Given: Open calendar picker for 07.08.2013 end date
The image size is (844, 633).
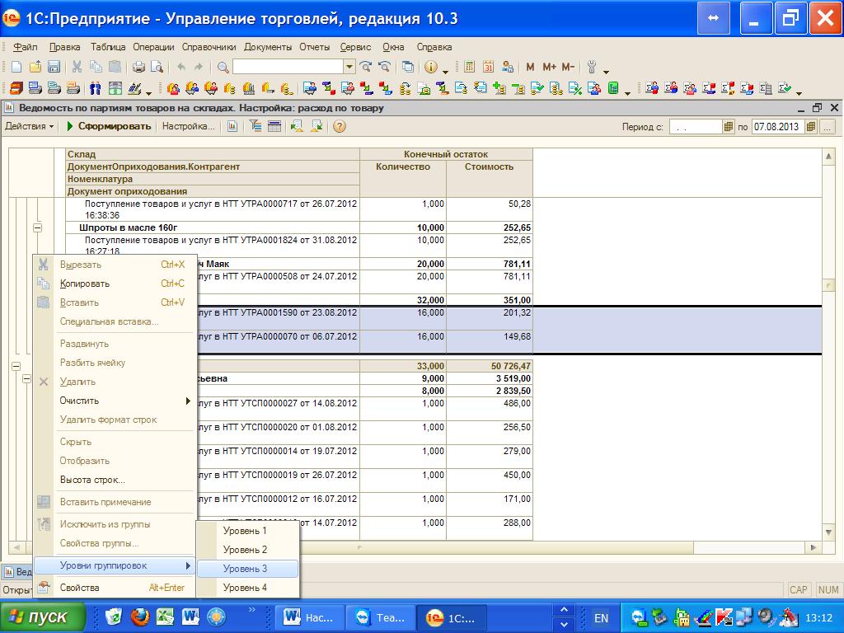Looking at the screenshot, I should tap(811, 127).
